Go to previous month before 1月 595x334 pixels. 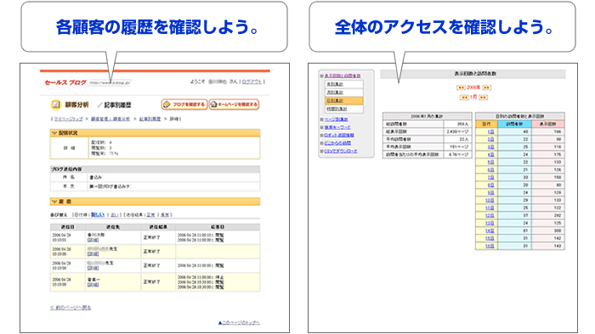click(464, 97)
